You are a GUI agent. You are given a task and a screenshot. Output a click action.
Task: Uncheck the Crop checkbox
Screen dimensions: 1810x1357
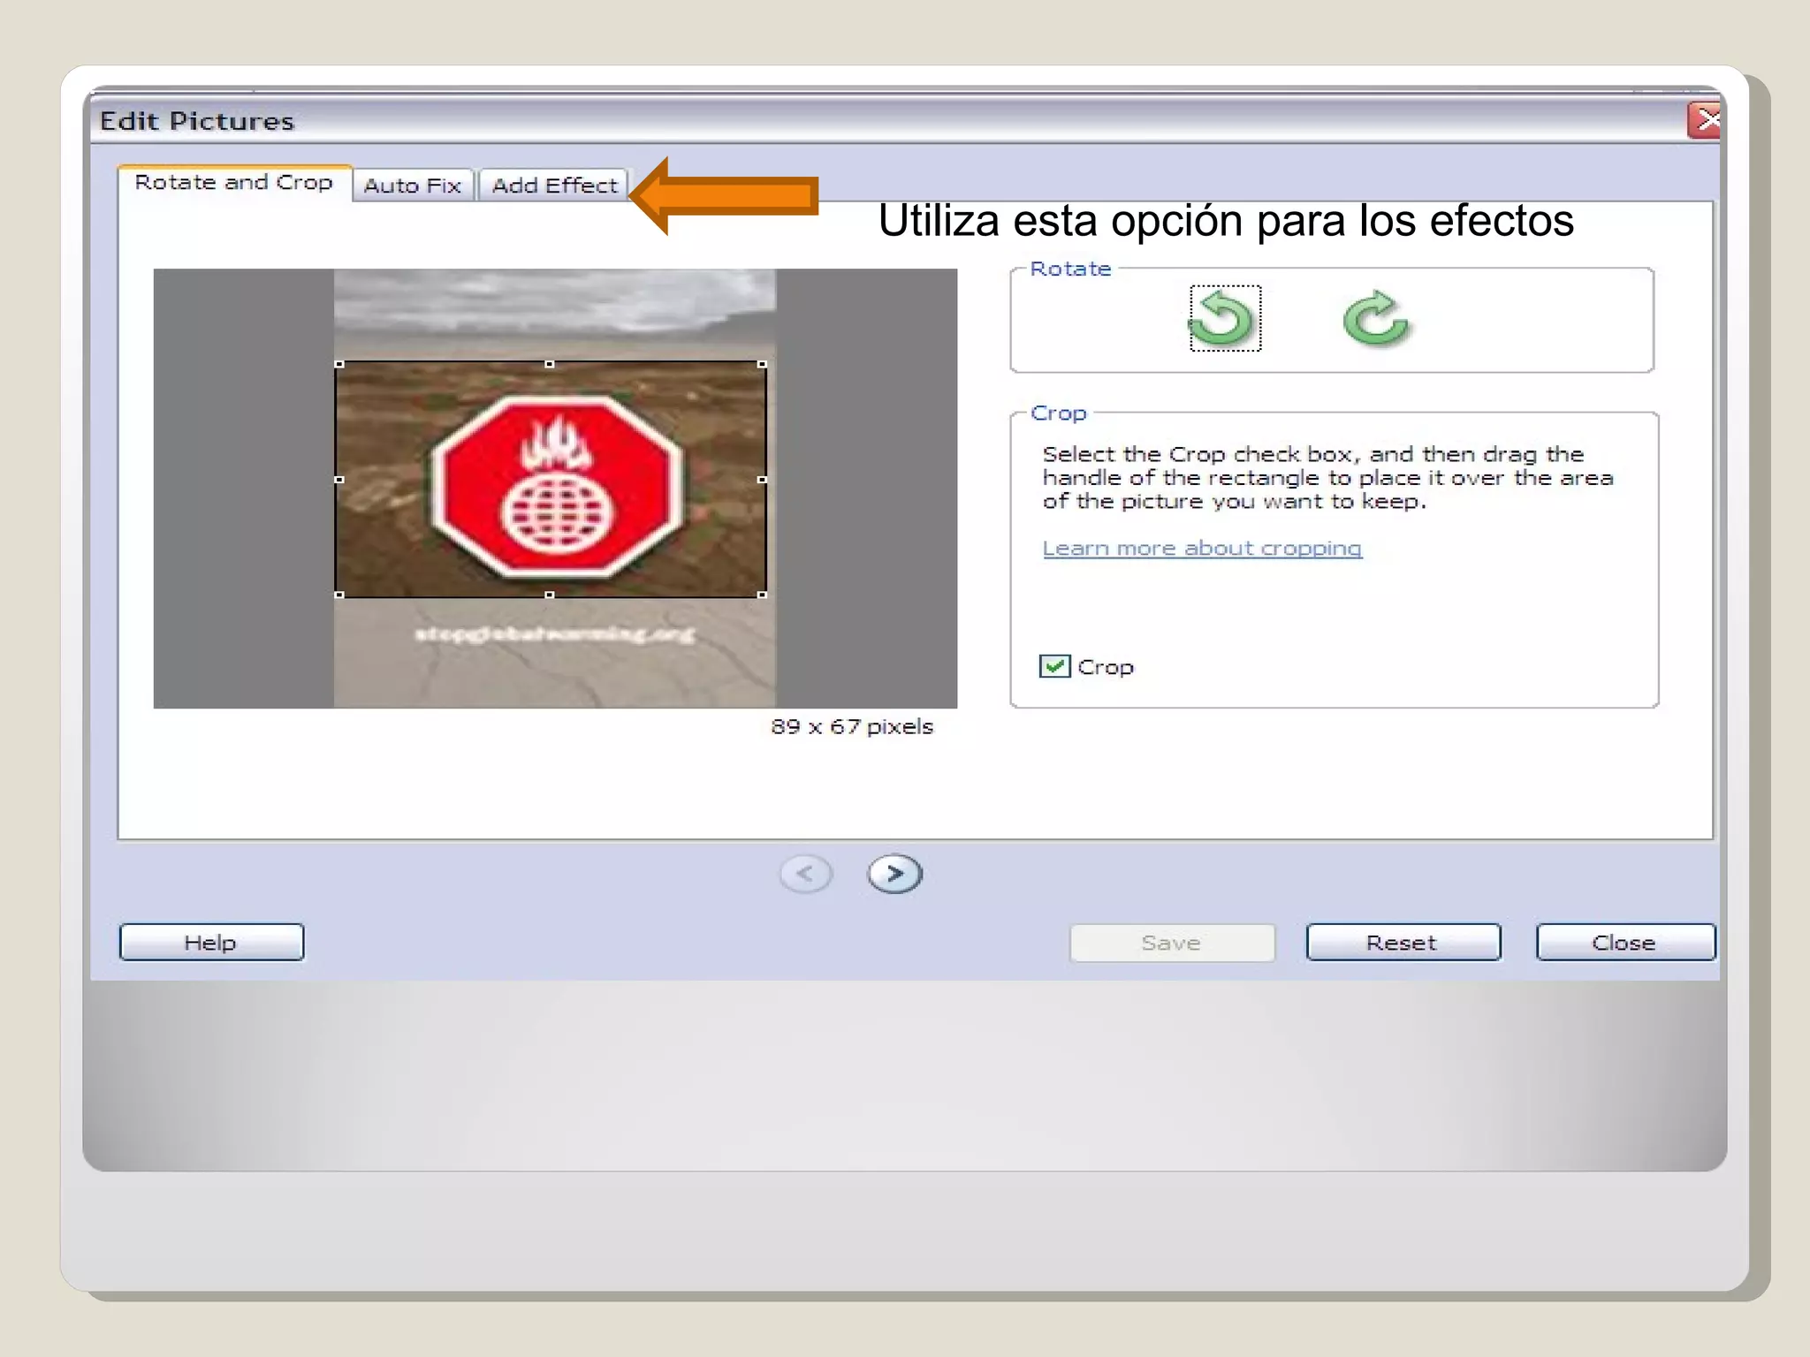point(1054,666)
